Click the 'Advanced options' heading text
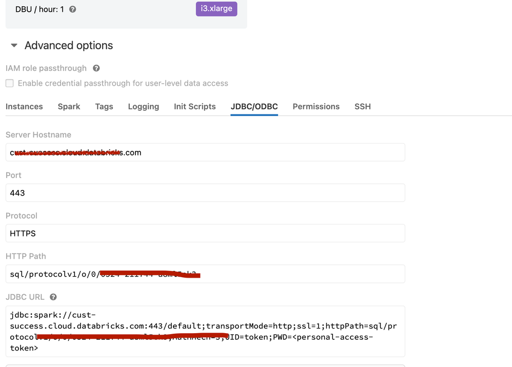The height and width of the screenshot is (367, 512). (x=69, y=45)
